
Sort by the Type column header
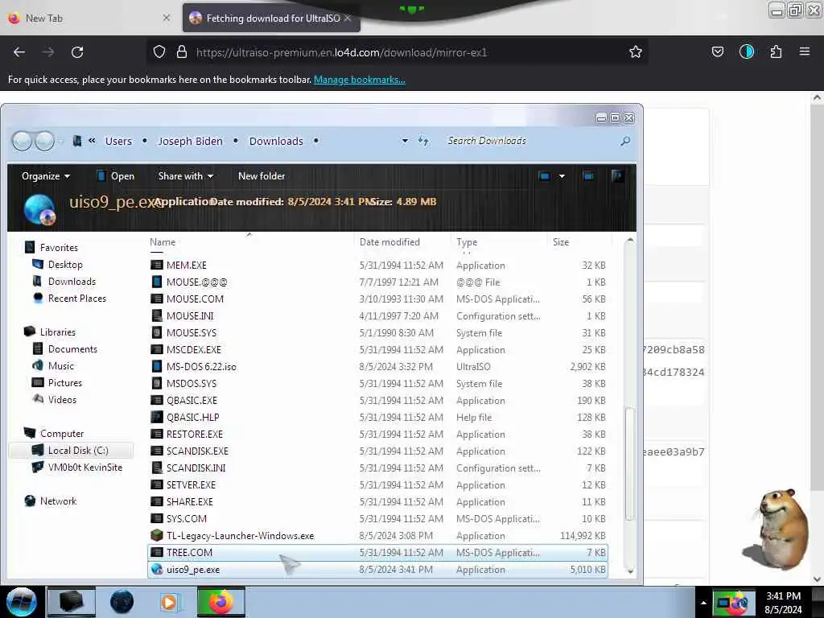[x=467, y=241]
